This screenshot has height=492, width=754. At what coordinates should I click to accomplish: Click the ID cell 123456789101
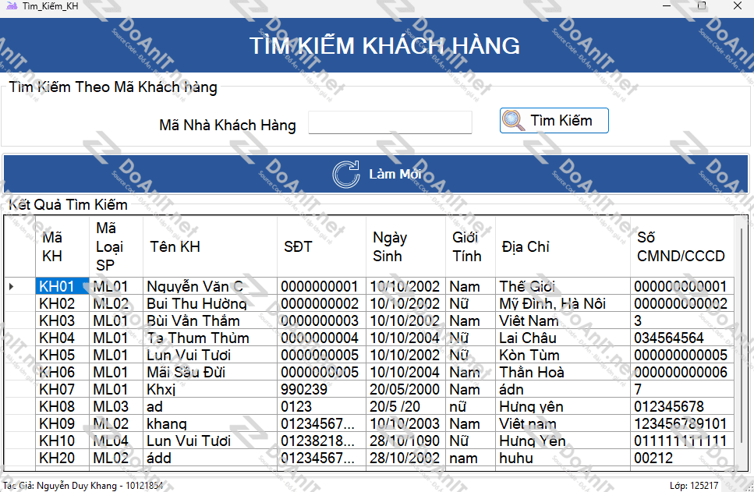coord(682,423)
